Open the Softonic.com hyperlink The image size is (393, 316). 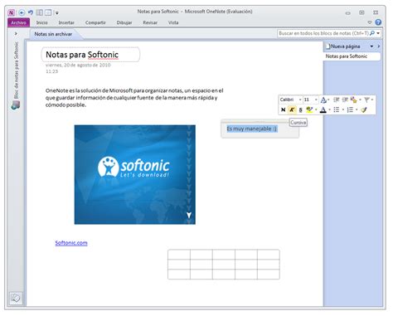[71, 243]
